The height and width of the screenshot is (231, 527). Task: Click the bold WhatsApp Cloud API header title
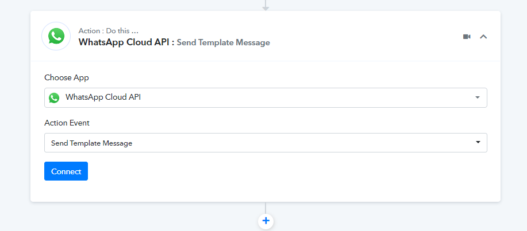pos(126,42)
